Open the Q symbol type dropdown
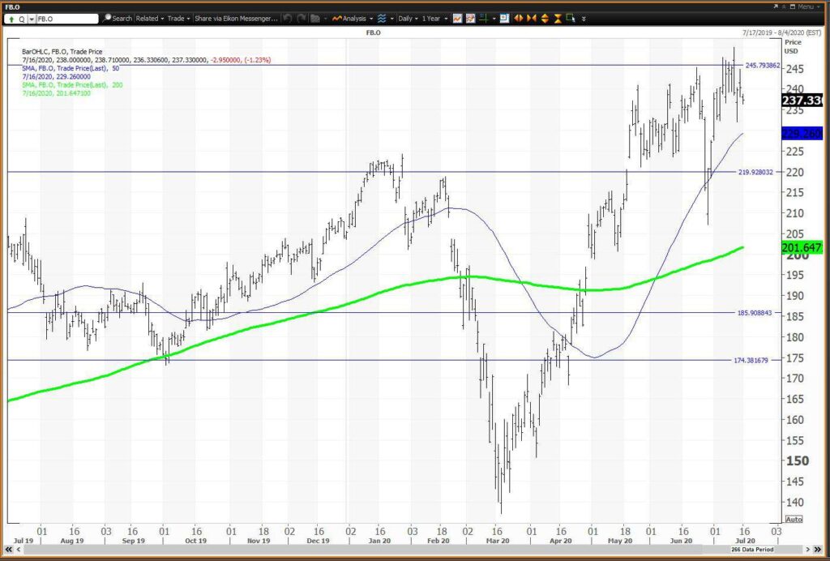The height and width of the screenshot is (561, 830). coord(32,19)
